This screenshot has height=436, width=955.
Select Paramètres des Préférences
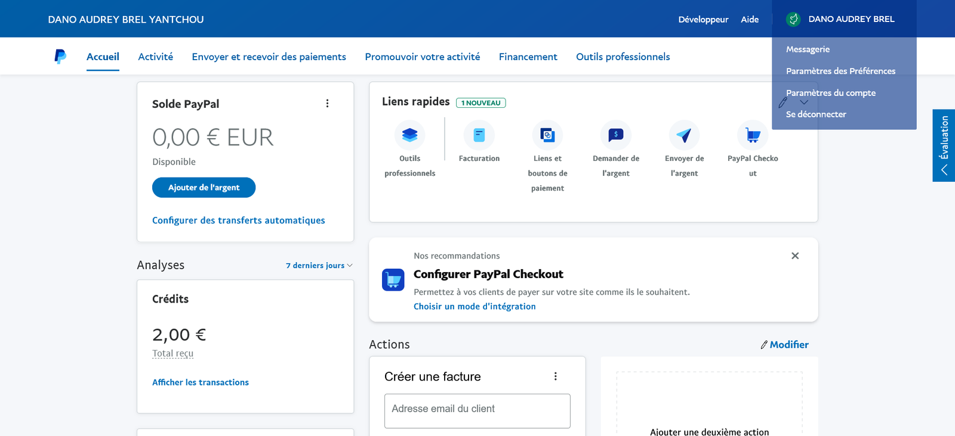[840, 71]
